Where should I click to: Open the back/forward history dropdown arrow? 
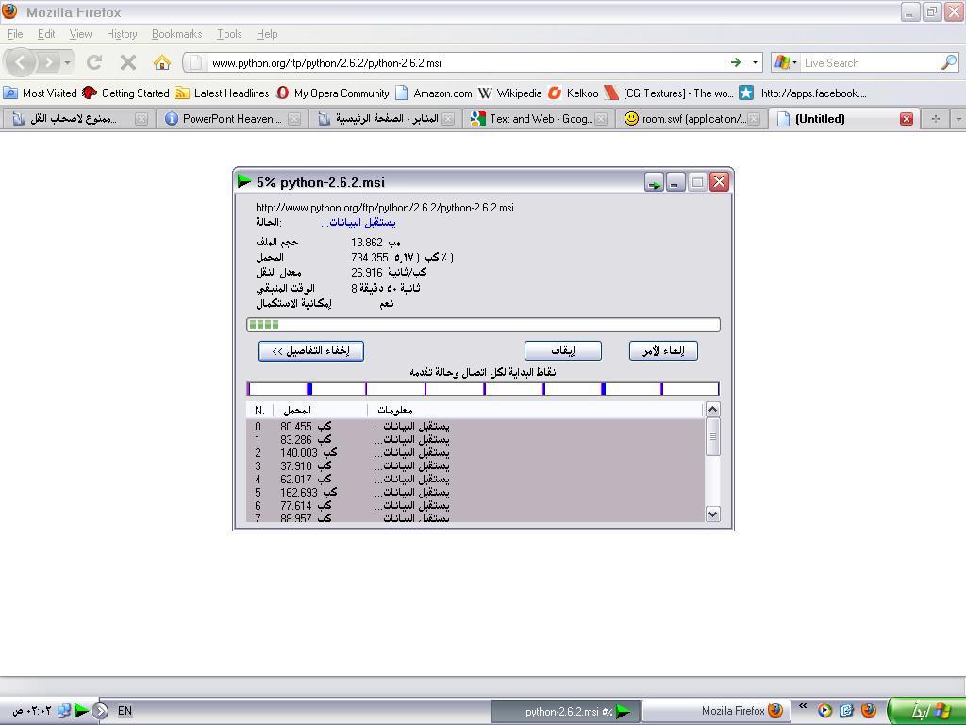(67, 62)
